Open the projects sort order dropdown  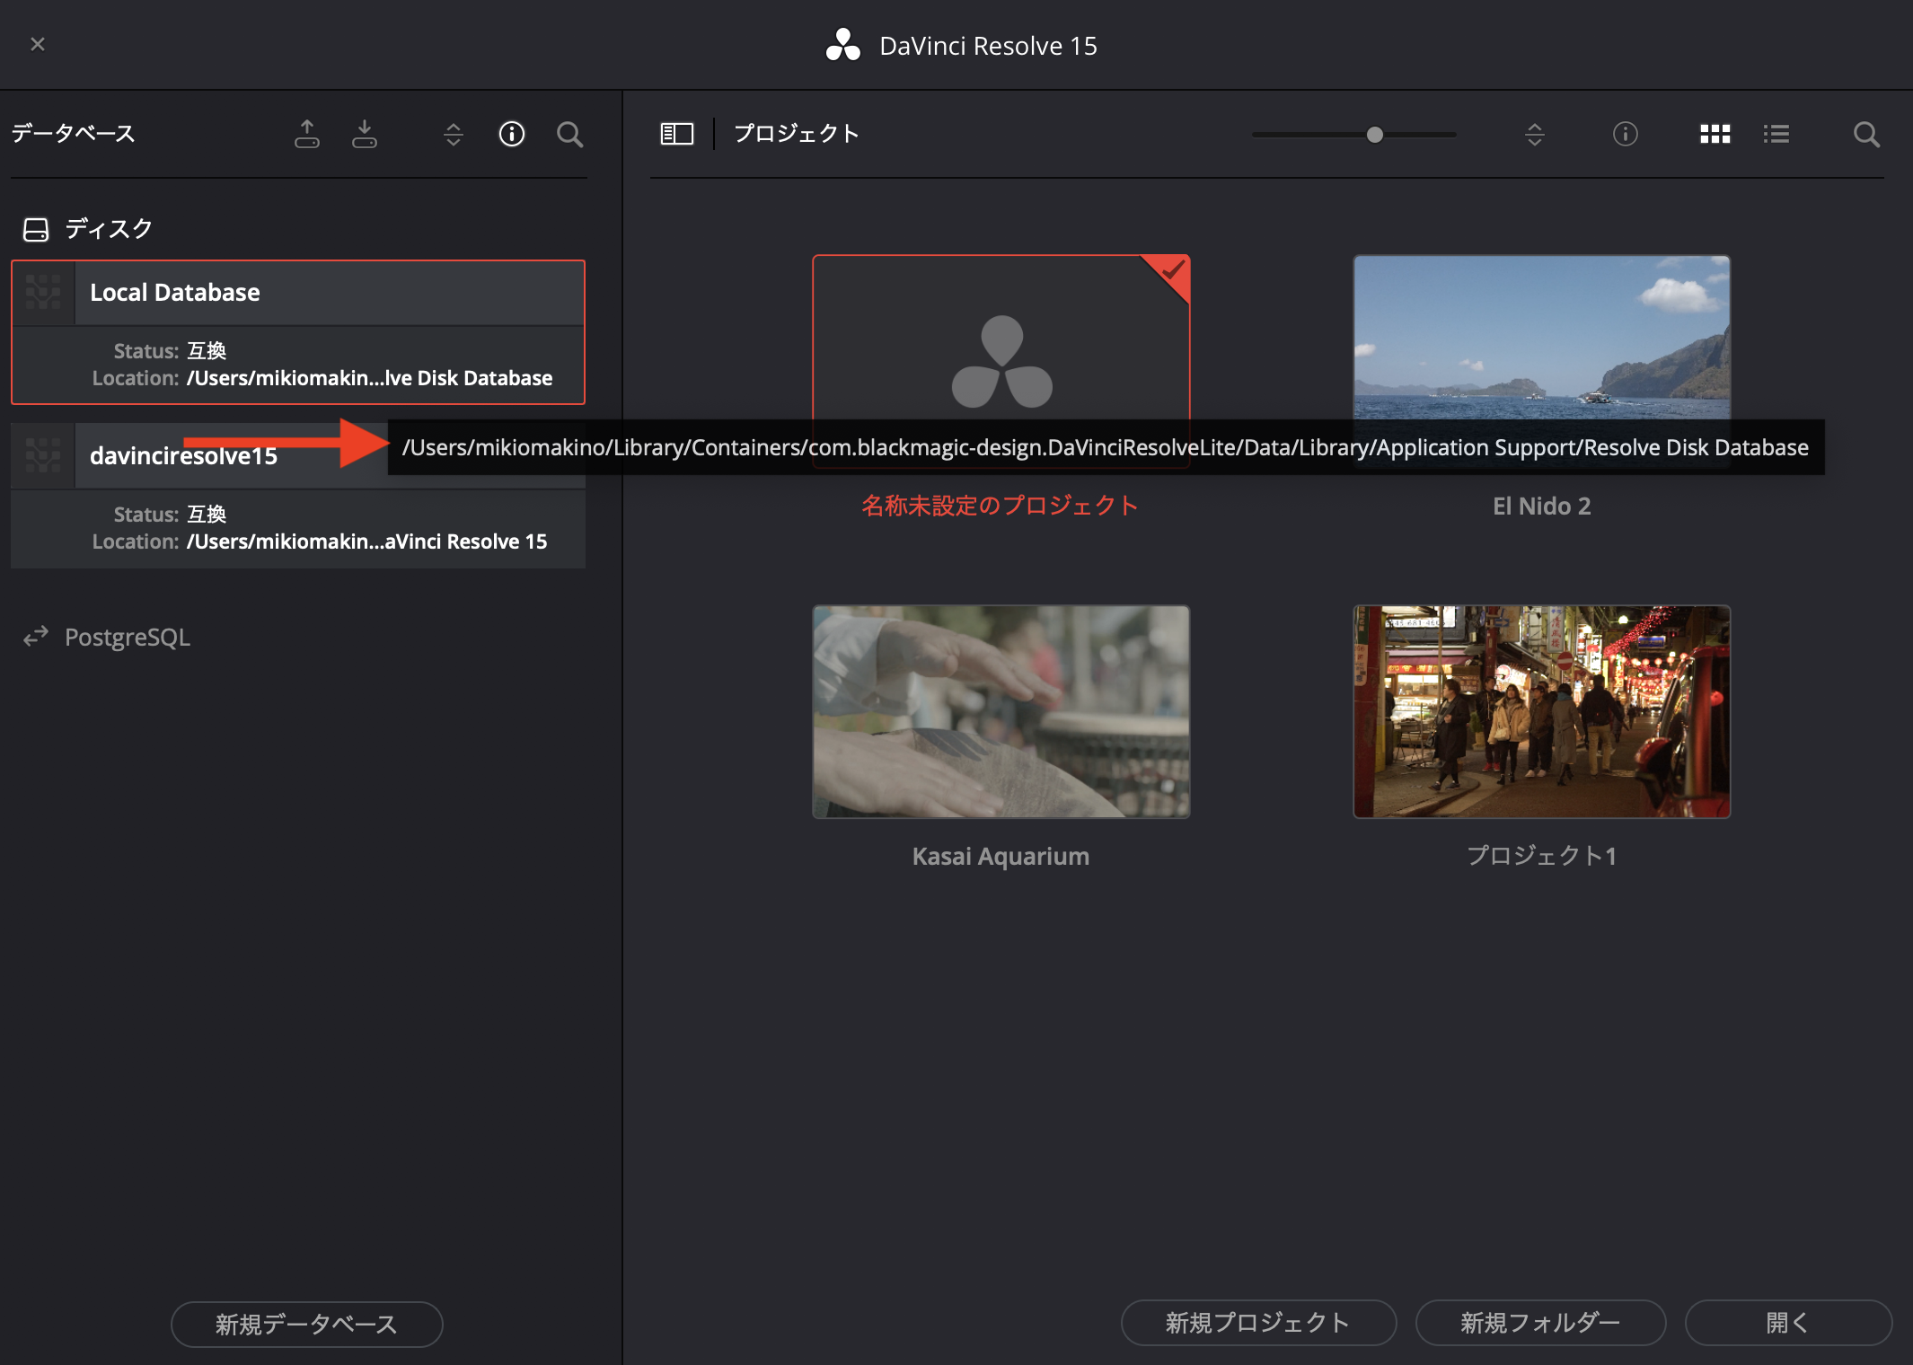(x=1535, y=134)
